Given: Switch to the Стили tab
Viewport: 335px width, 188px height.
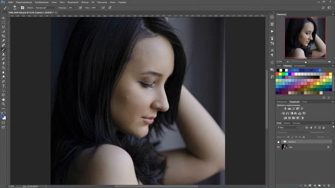Looking at the screenshot, I should (x=305, y=102).
